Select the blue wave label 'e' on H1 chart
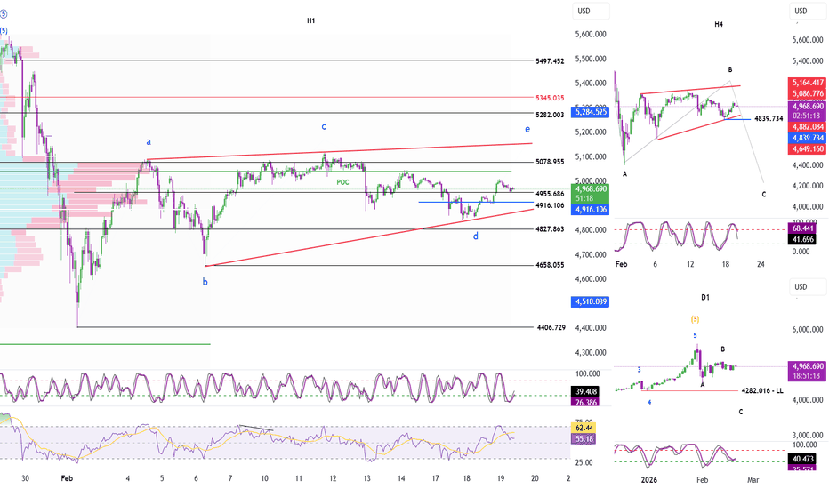Image resolution: width=829 pixels, height=489 pixels. [527, 129]
